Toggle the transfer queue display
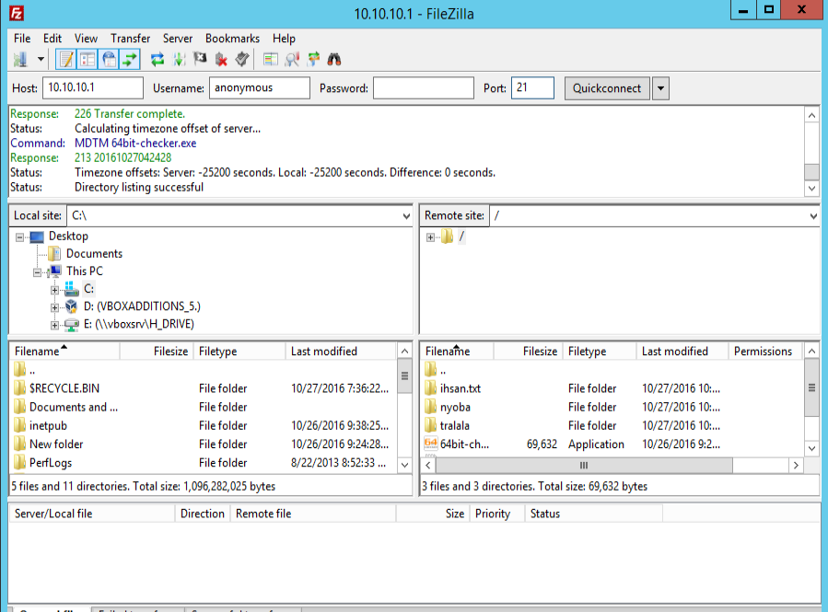 (130, 59)
